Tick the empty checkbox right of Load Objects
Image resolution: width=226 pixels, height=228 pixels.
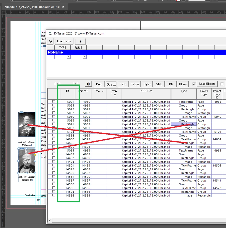click(x=222, y=84)
